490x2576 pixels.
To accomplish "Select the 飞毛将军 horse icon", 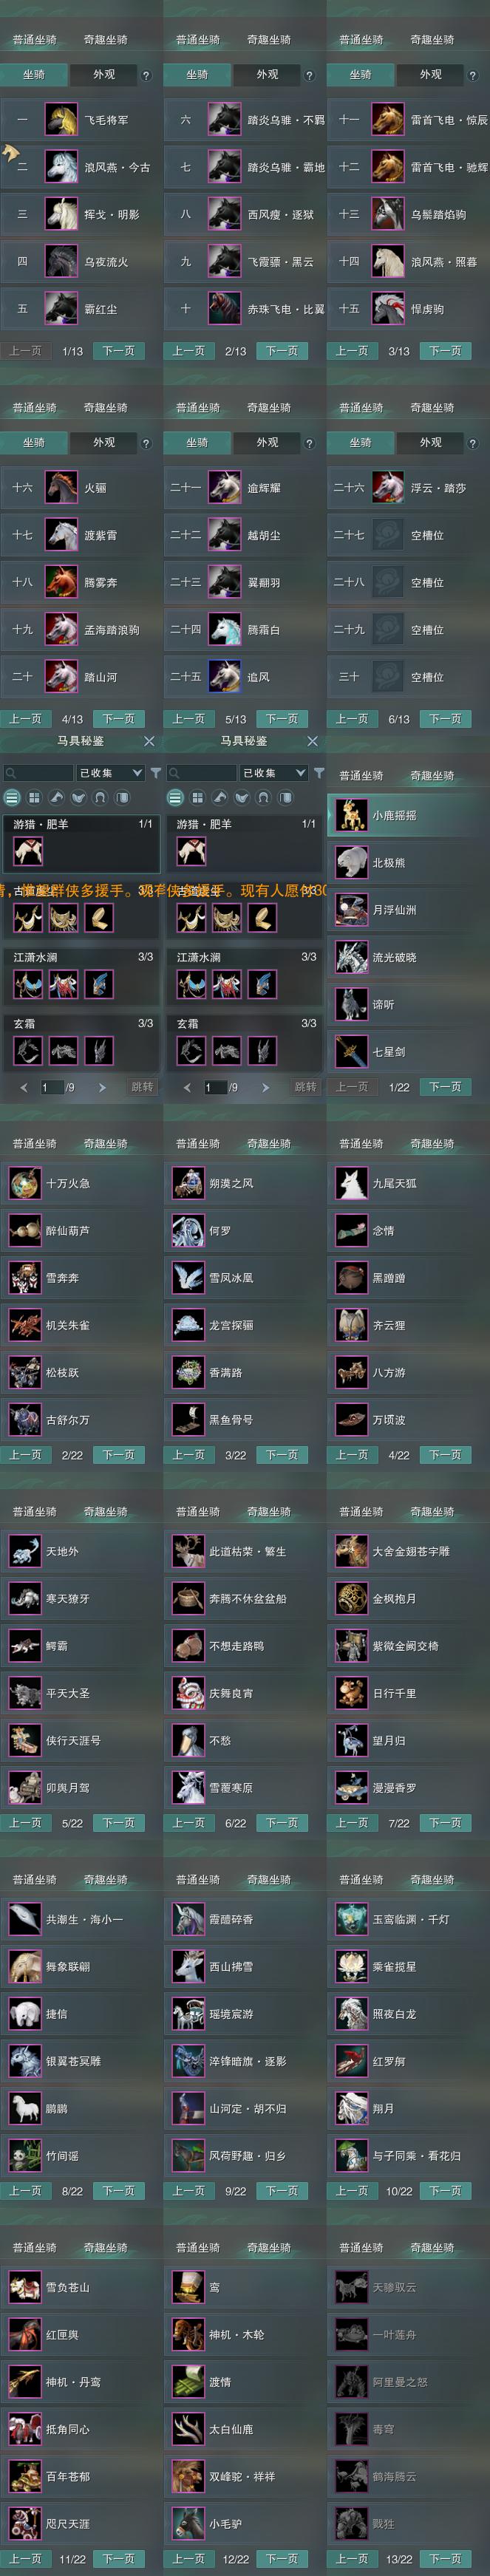I will pyautogui.click(x=61, y=120).
